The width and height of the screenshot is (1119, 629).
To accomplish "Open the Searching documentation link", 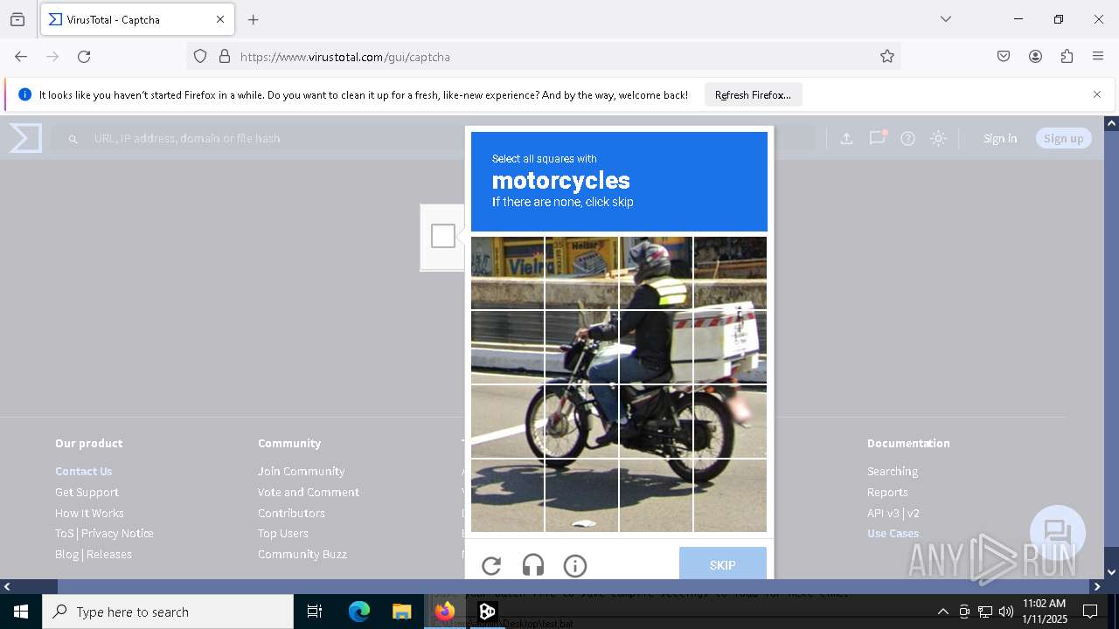I will [893, 471].
